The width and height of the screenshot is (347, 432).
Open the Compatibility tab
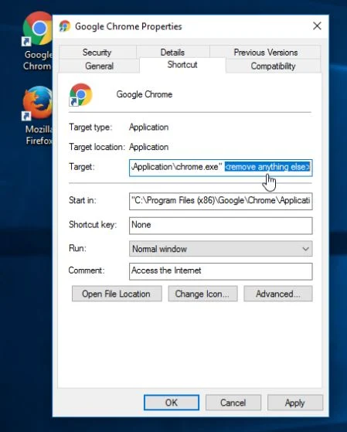(273, 66)
